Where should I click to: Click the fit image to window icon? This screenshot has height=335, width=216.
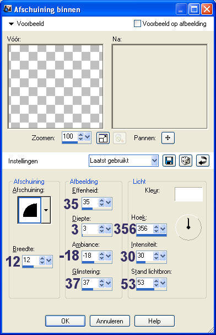tap(103, 138)
